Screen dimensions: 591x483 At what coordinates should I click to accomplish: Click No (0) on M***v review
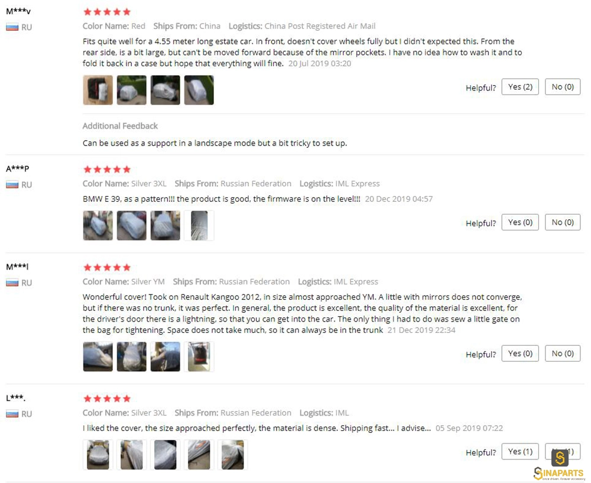point(563,87)
